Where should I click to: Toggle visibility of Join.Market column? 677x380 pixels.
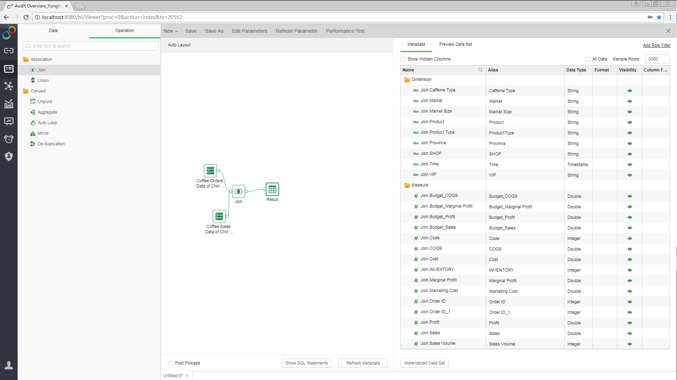coord(629,101)
